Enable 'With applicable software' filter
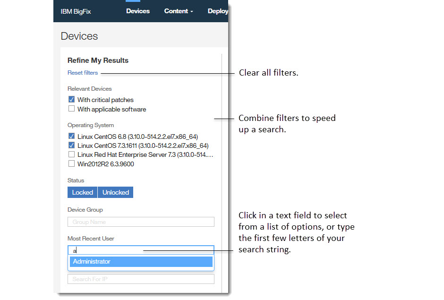 72,109
